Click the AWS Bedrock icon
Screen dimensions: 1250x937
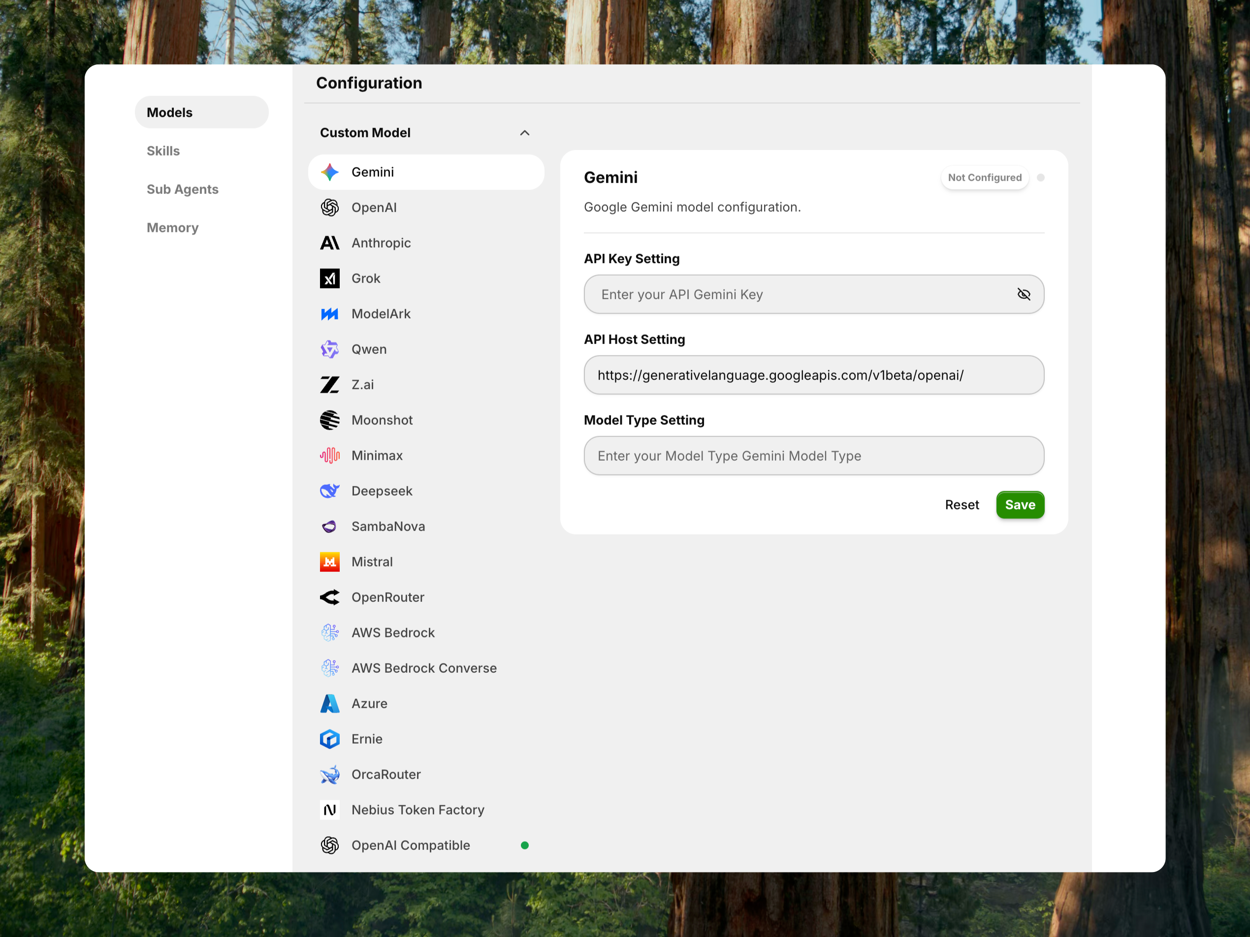329,632
